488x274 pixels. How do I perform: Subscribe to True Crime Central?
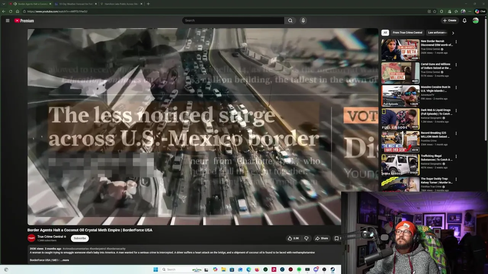(x=80, y=238)
